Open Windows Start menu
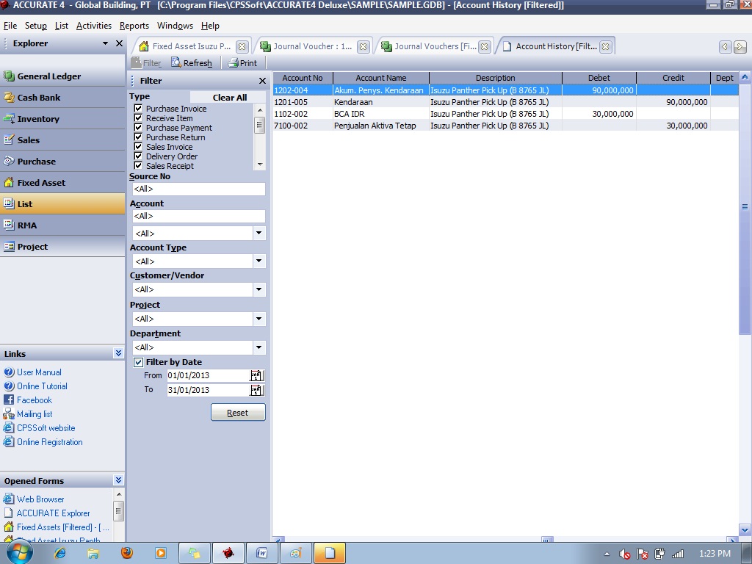Image resolution: width=752 pixels, height=564 pixels. click(20, 554)
